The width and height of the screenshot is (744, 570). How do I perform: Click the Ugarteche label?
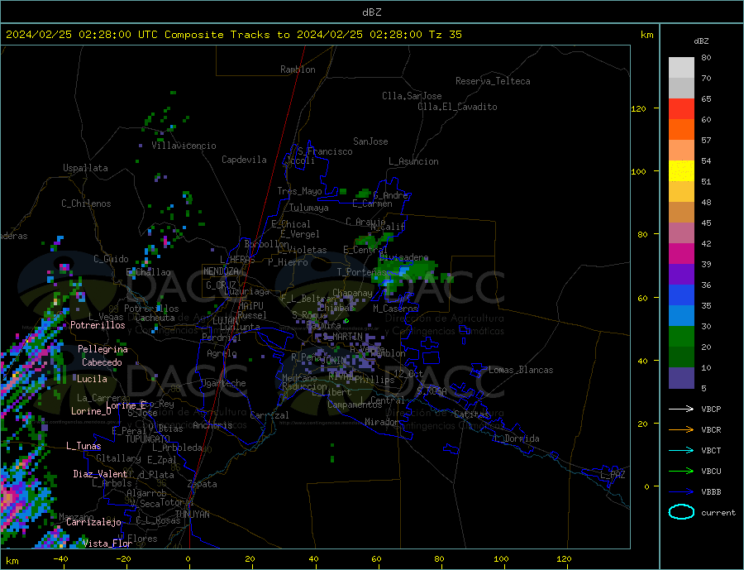pyautogui.click(x=223, y=383)
